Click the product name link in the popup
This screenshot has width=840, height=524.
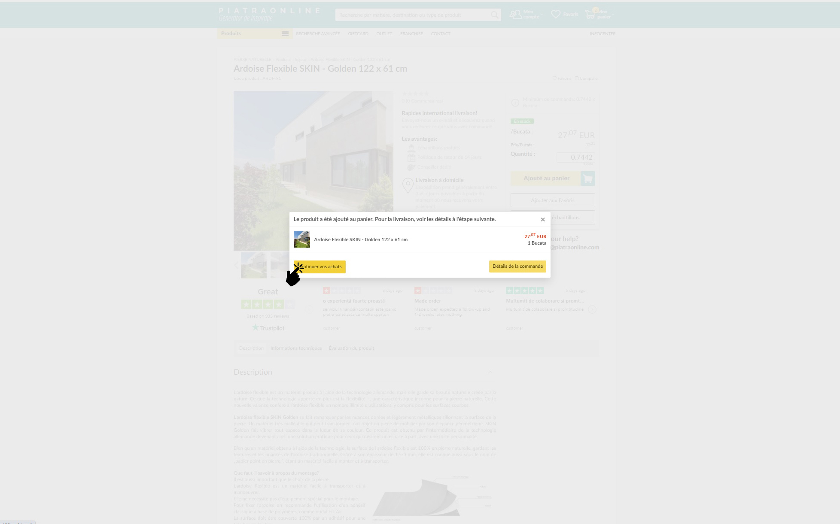point(361,239)
